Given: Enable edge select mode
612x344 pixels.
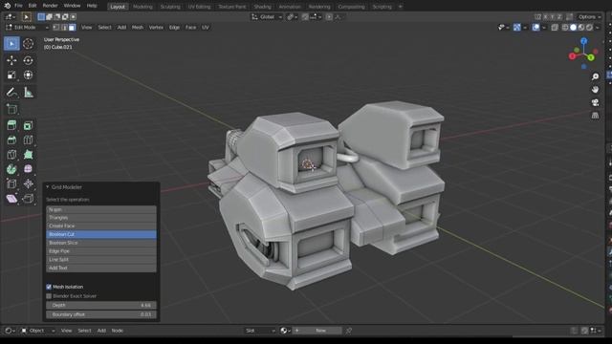Looking at the screenshot, I should tap(64, 28).
